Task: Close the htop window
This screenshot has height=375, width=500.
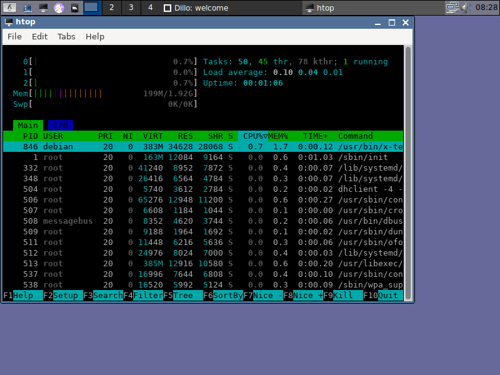Action: pos(406,22)
